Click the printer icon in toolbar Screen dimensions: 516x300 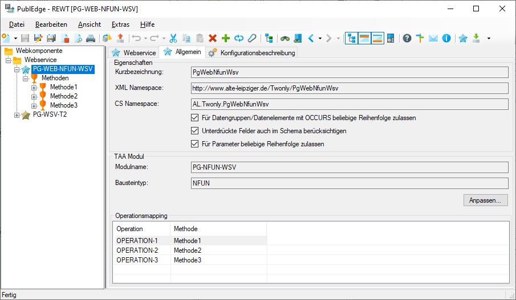(x=91, y=38)
